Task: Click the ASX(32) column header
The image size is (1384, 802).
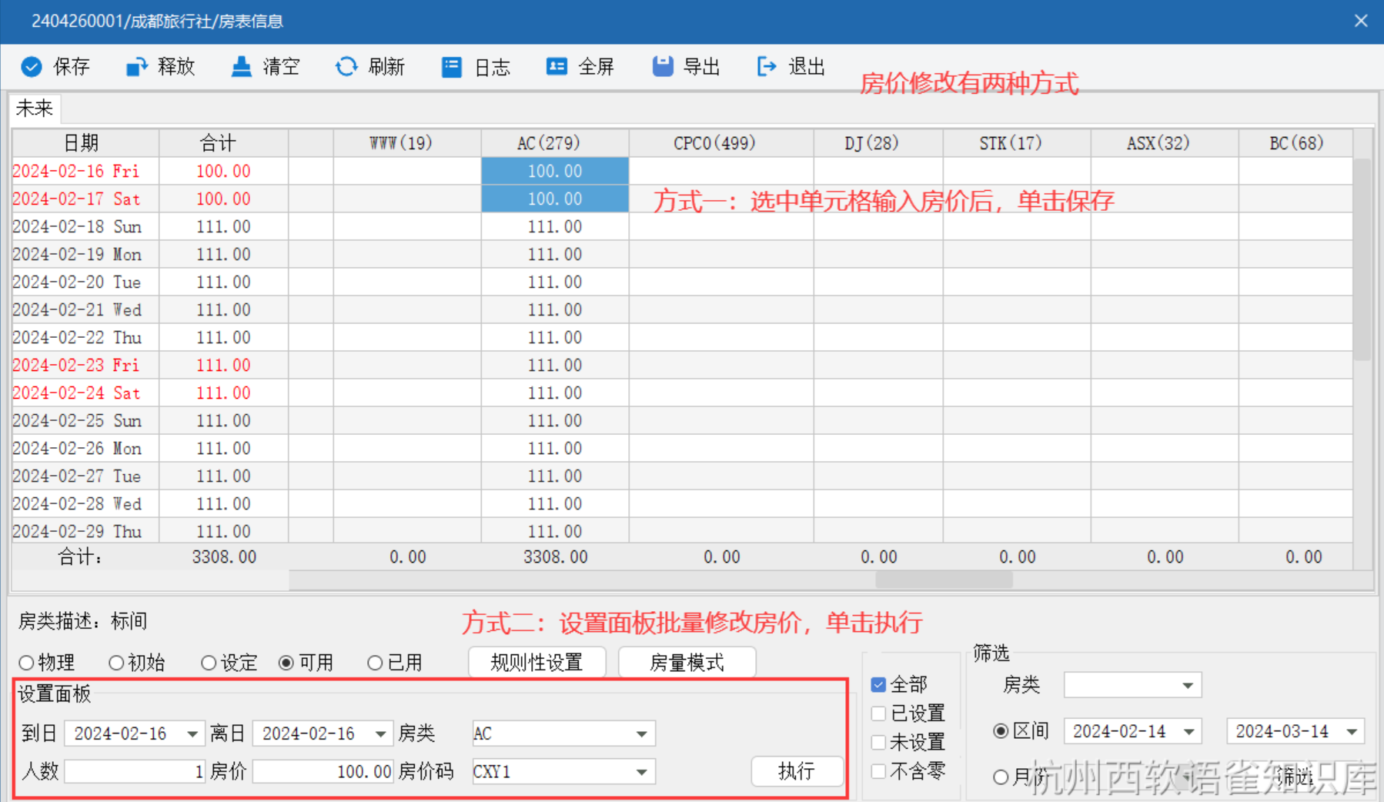Action: pyautogui.click(x=1165, y=143)
